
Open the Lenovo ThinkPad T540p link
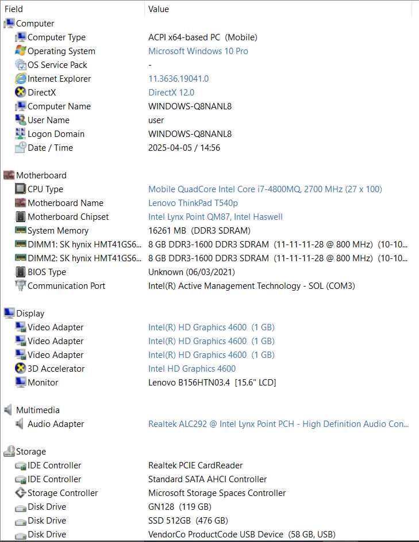pyautogui.click(x=193, y=203)
